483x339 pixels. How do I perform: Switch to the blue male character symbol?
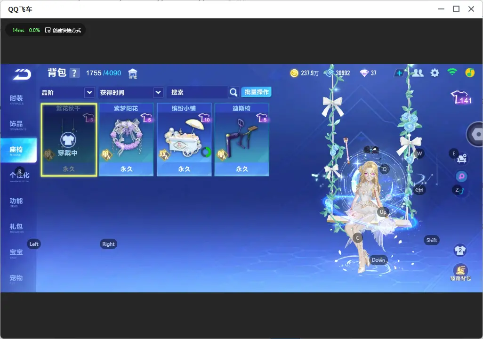click(461, 191)
